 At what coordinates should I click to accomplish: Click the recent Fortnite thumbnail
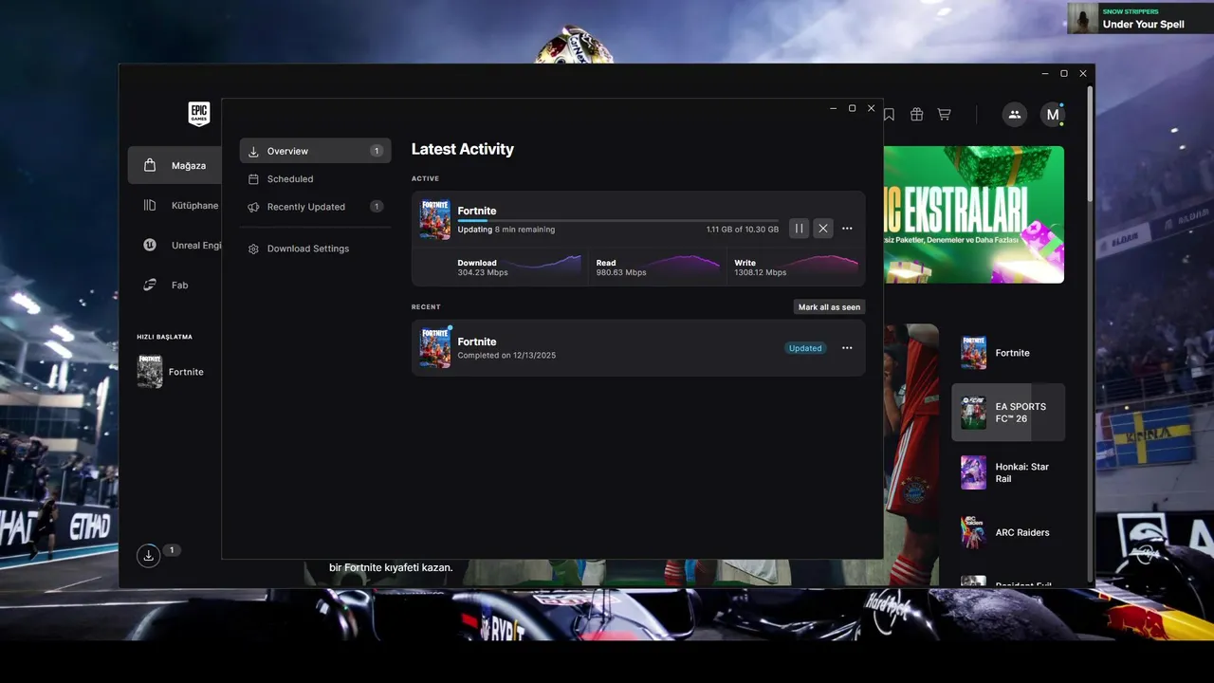435,348
